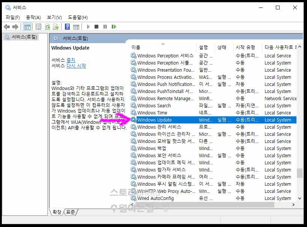
Task: Click Network Service cell of Remote Management row
Action: point(280,98)
